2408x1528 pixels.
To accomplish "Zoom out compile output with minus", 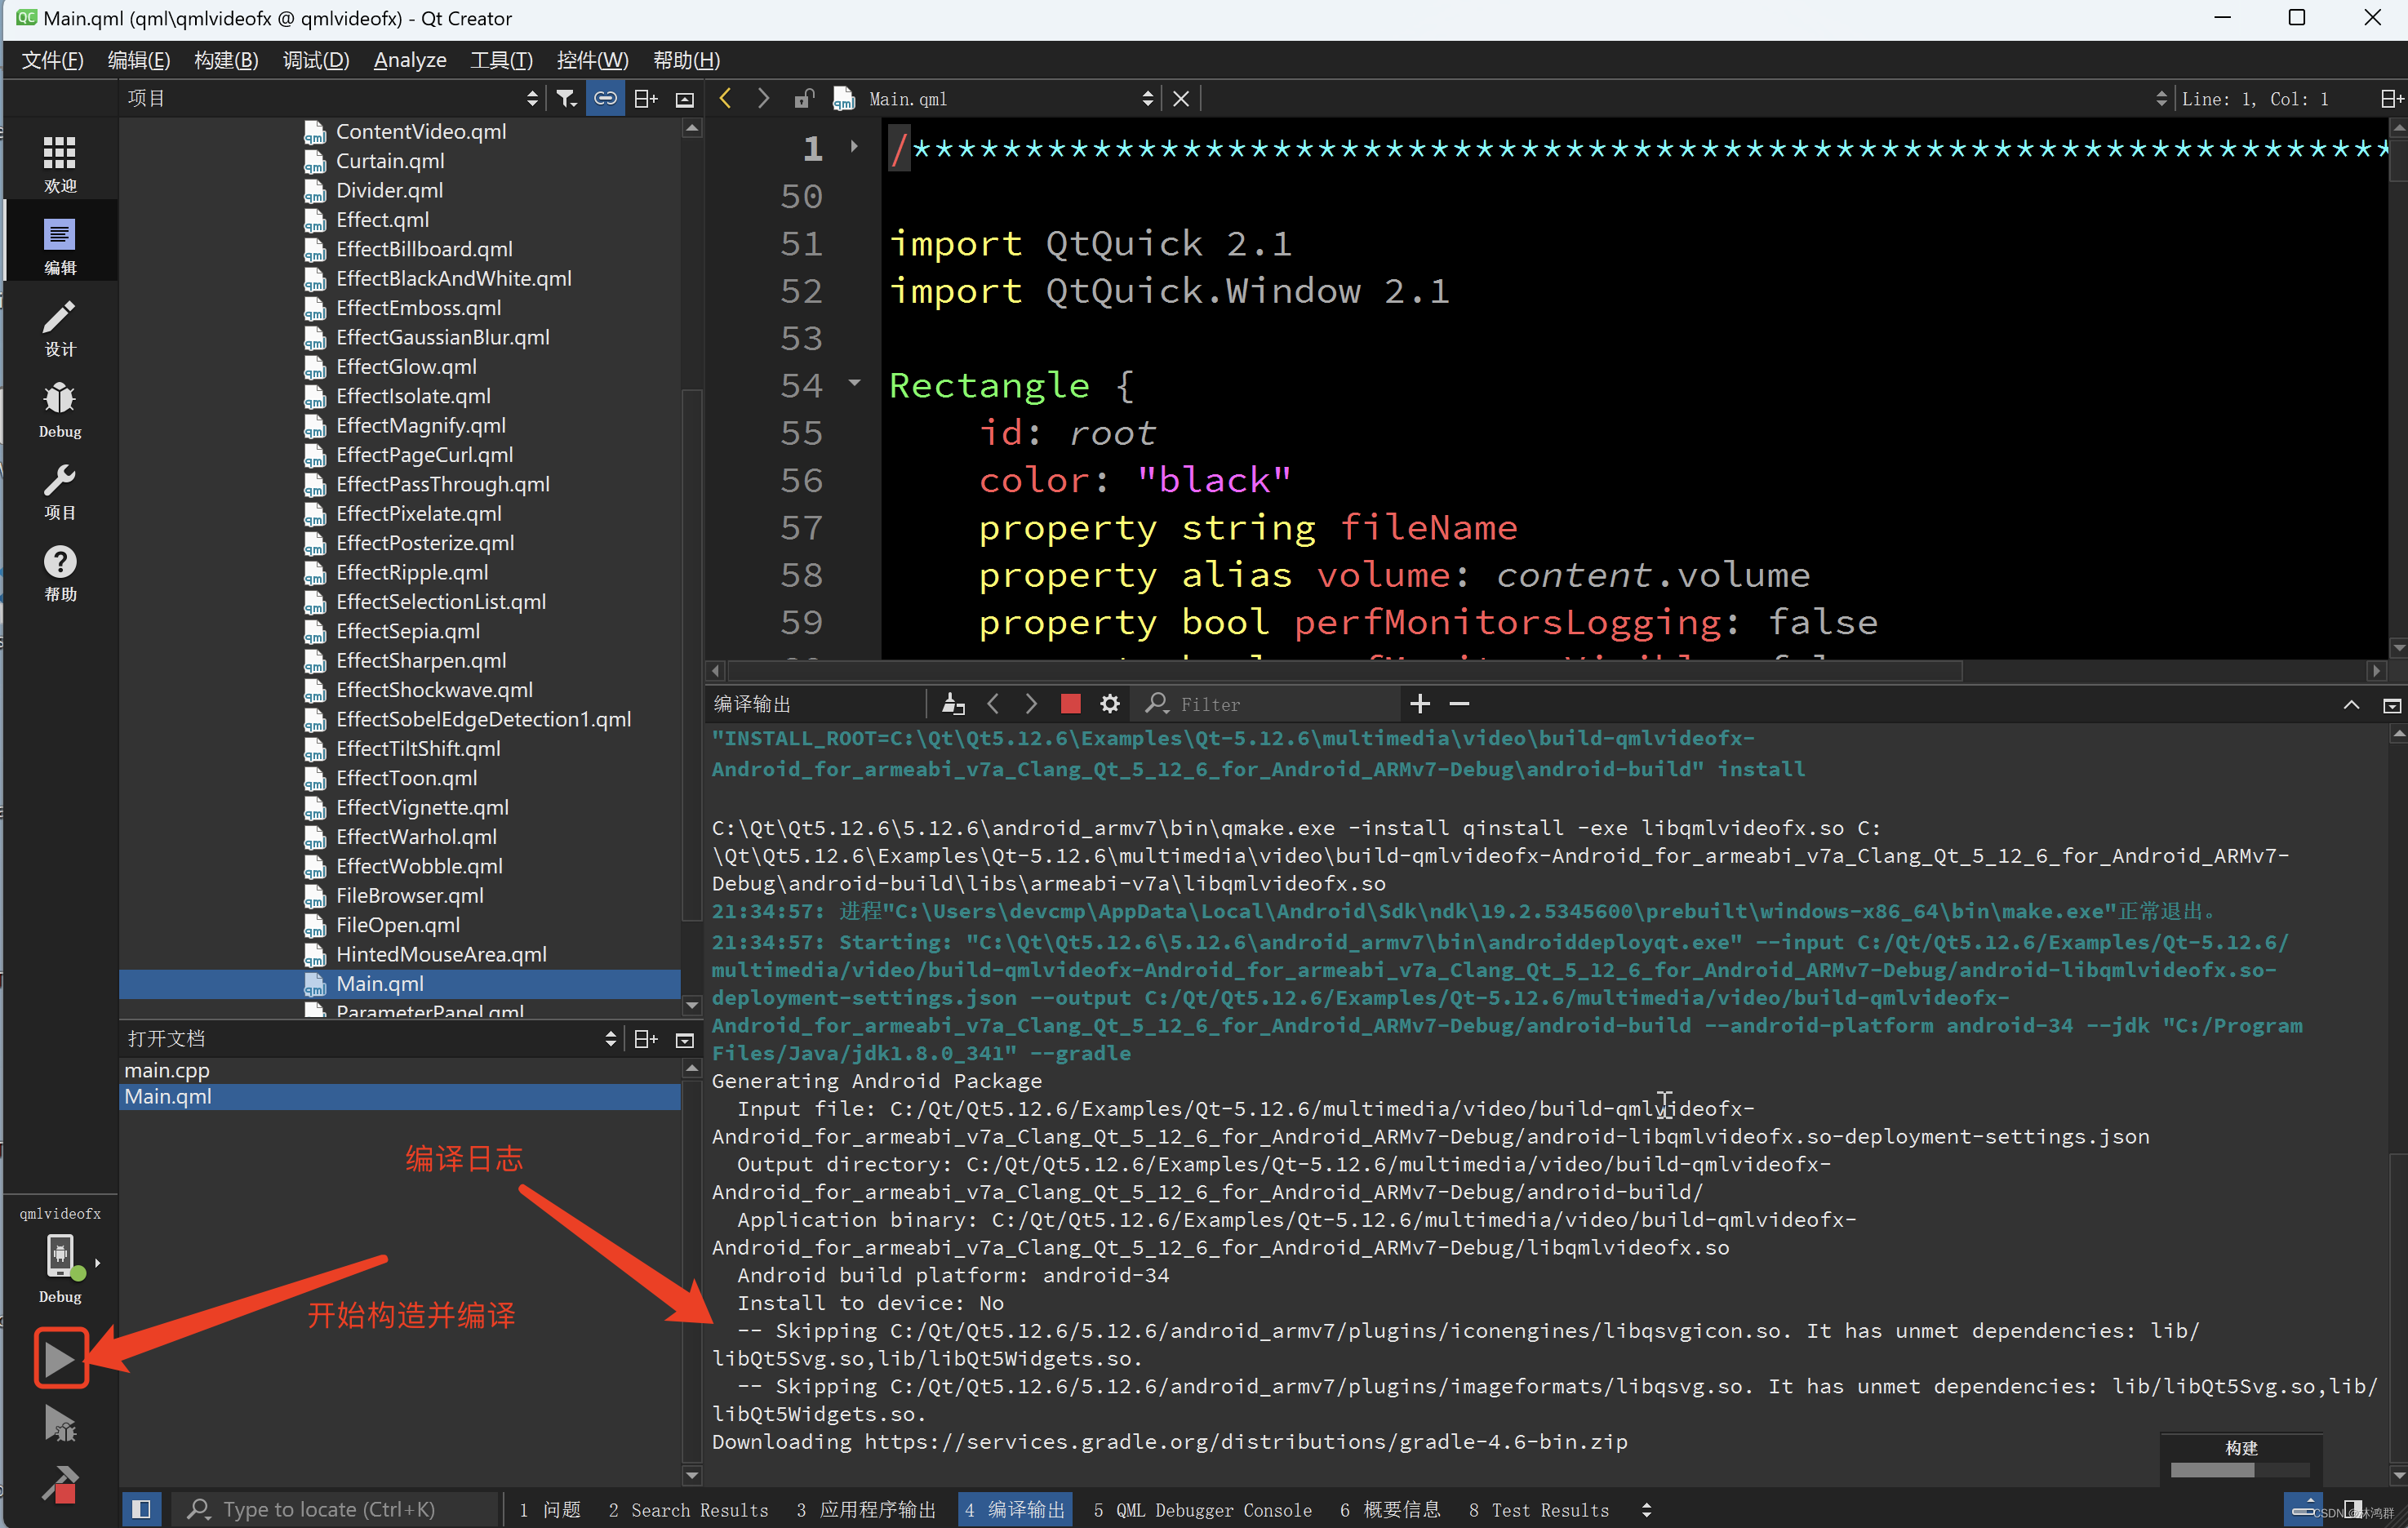I will 1459,704.
